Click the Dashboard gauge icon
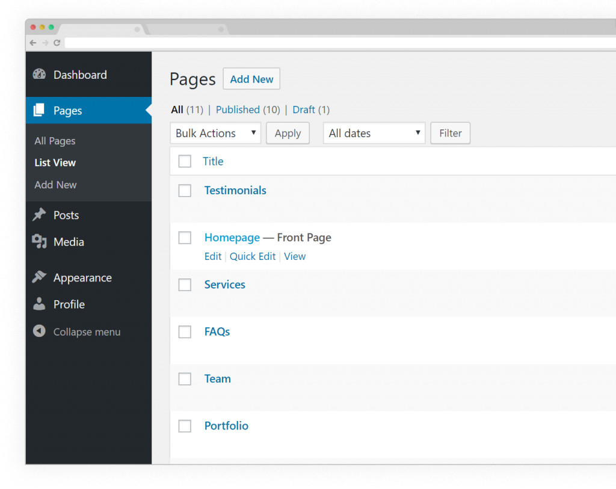The height and width of the screenshot is (489, 616). (39, 74)
